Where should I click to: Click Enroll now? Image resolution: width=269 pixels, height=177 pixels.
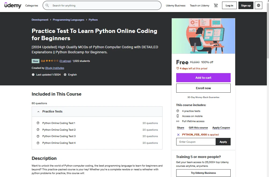[x=203, y=88]
